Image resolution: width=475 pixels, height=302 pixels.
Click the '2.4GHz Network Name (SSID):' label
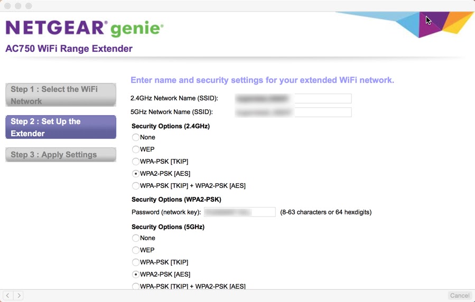tap(174, 98)
